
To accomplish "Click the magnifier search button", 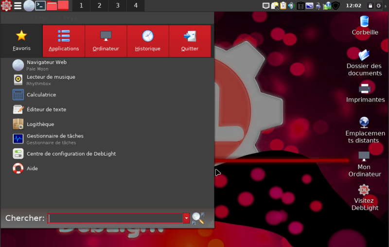I will (x=197, y=218).
